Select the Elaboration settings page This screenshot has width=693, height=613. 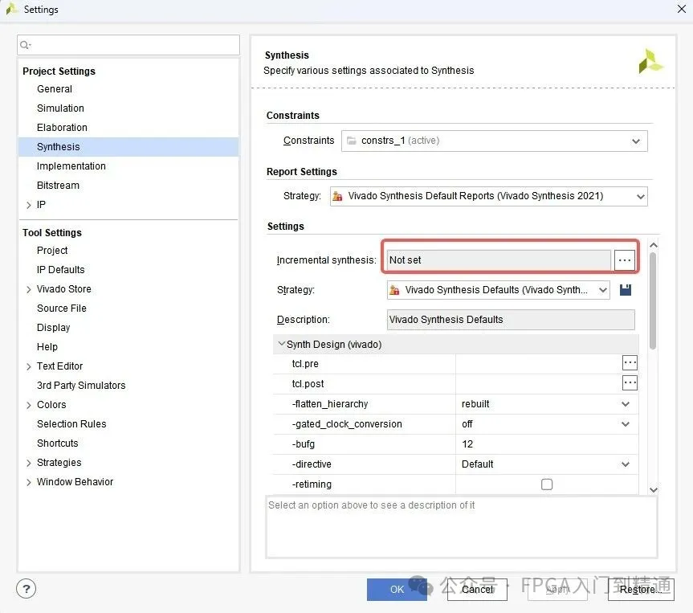tap(63, 128)
